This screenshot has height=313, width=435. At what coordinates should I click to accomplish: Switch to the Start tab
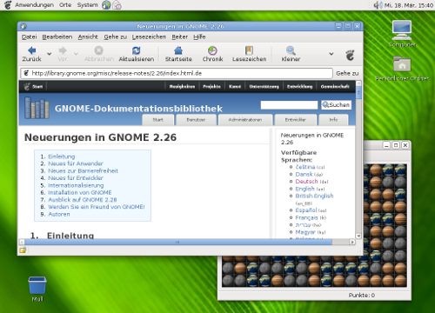pyautogui.click(x=158, y=120)
